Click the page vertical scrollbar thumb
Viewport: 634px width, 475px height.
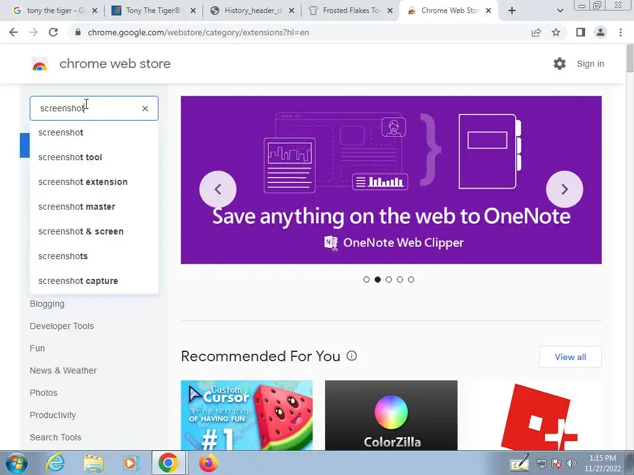[630, 59]
